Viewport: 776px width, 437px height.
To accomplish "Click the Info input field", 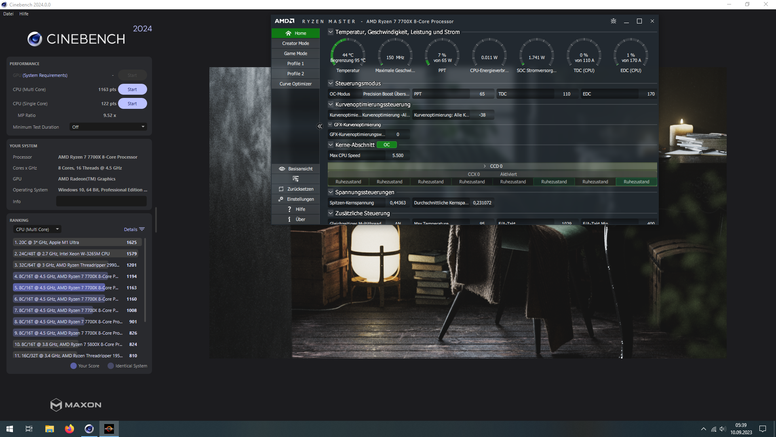I will click(x=101, y=202).
